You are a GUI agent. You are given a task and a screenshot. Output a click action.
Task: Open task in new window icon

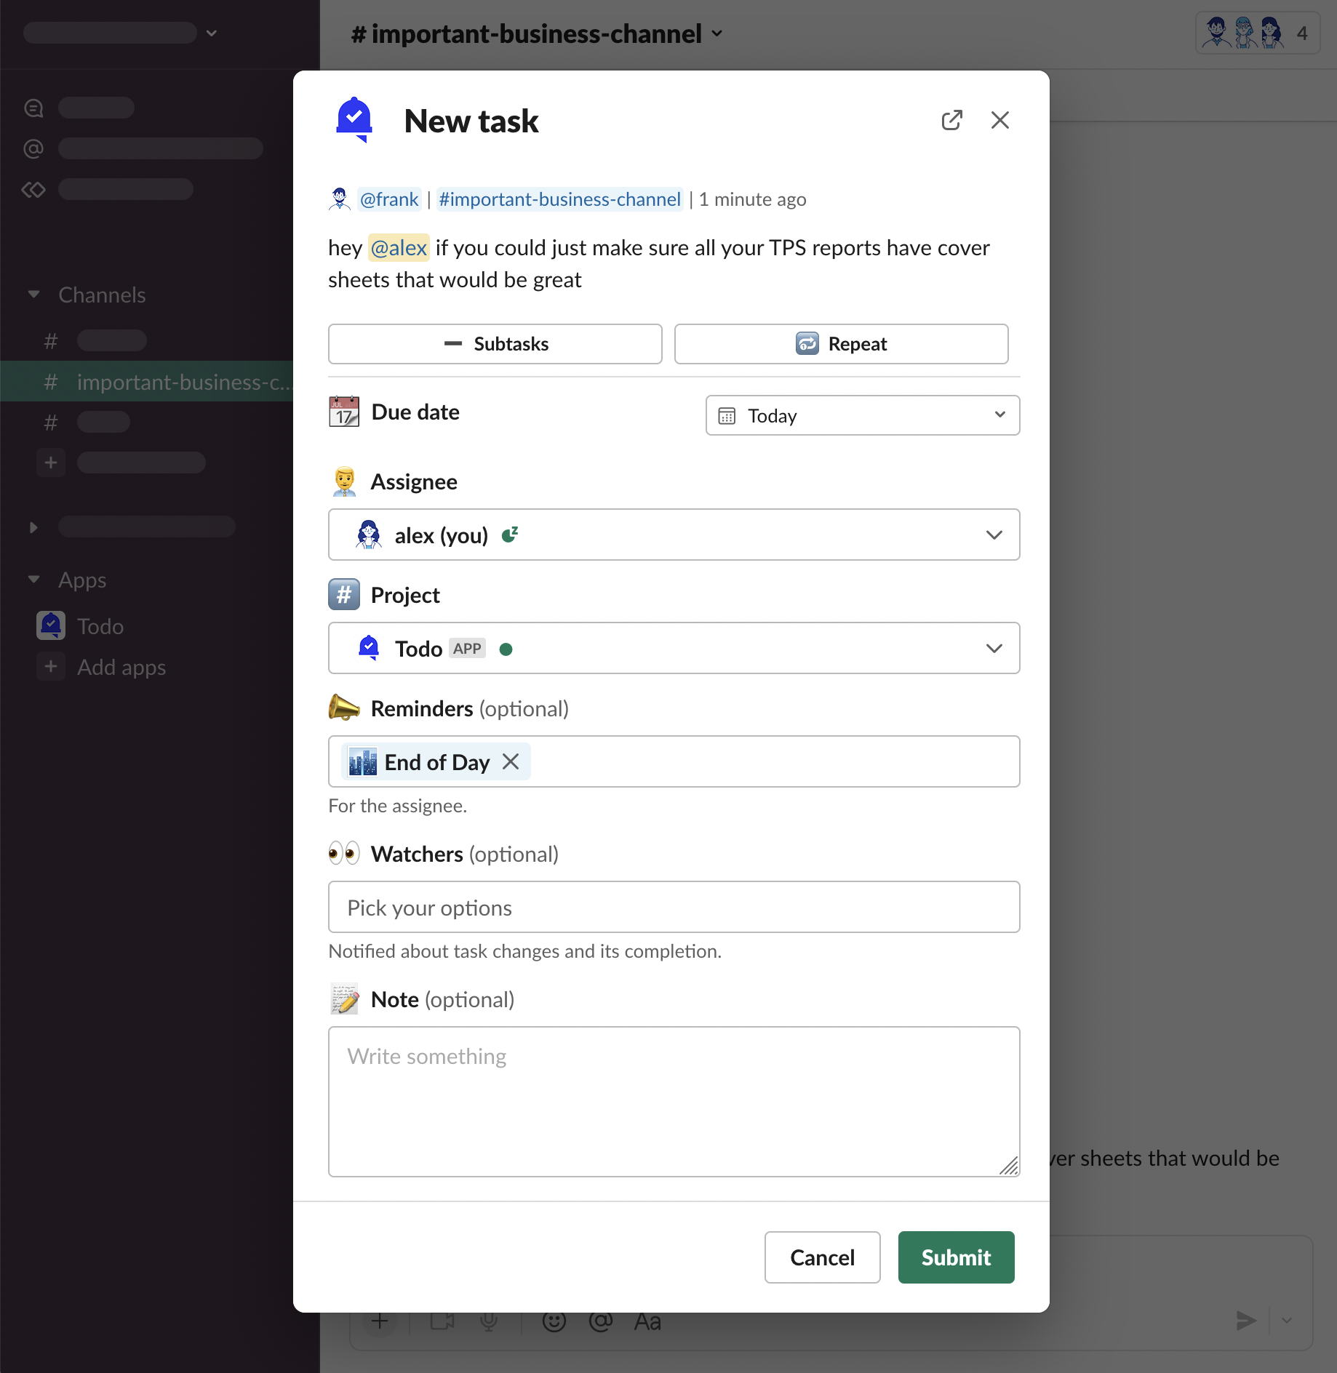951,121
